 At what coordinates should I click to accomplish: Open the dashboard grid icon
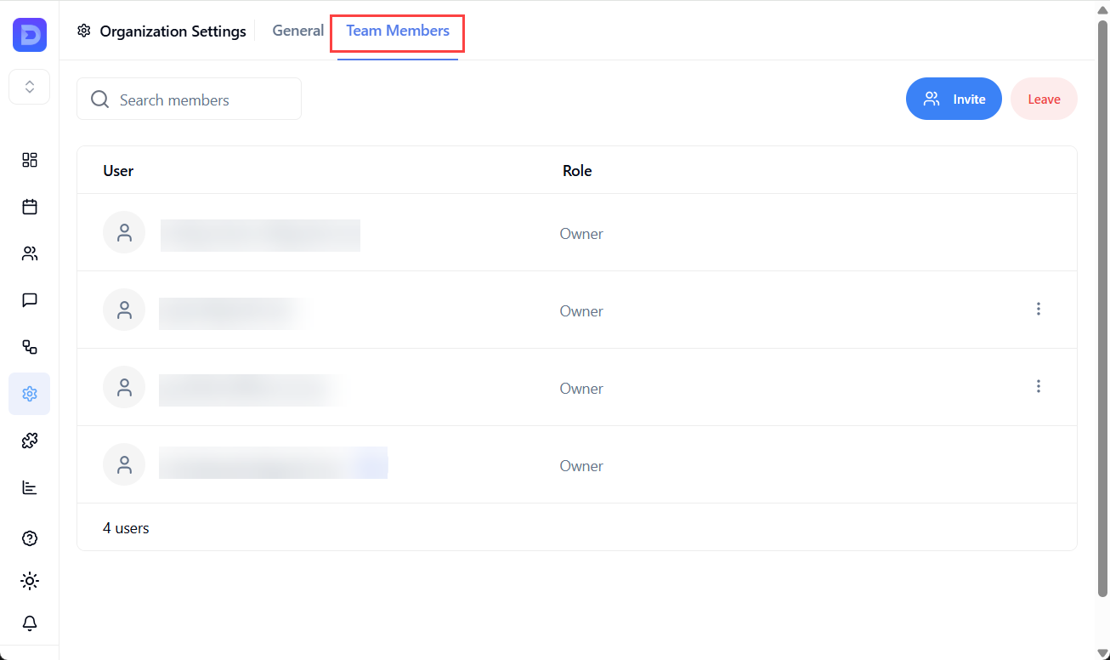(x=30, y=160)
